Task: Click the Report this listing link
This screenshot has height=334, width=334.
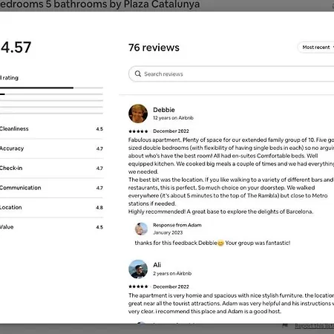Action: [x=314, y=326]
